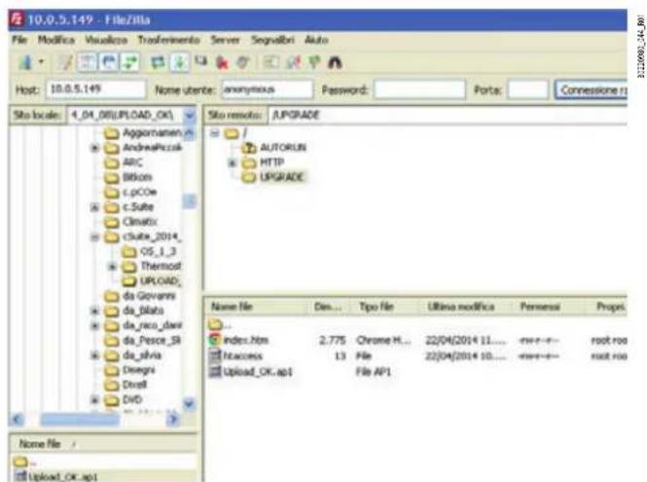Toggle the transfer queue display
The height and width of the screenshot is (482, 647).
pyautogui.click(x=130, y=62)
